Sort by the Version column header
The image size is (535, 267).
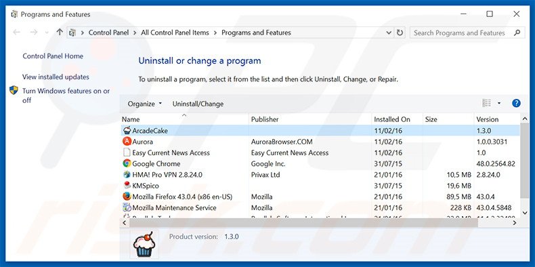(x=497, y=119)
